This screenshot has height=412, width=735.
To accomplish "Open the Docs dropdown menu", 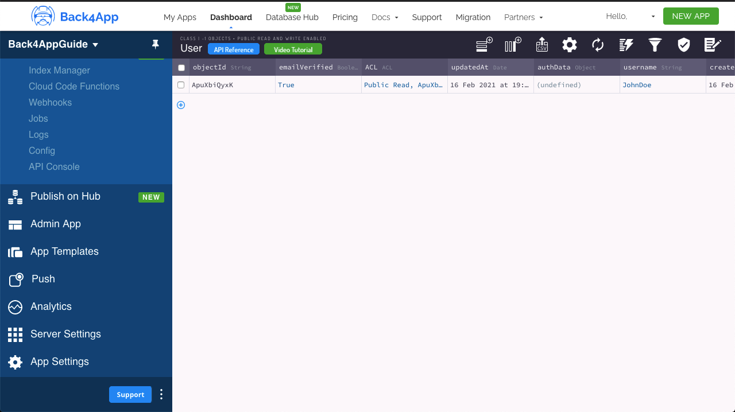I will tap(385, 17).
